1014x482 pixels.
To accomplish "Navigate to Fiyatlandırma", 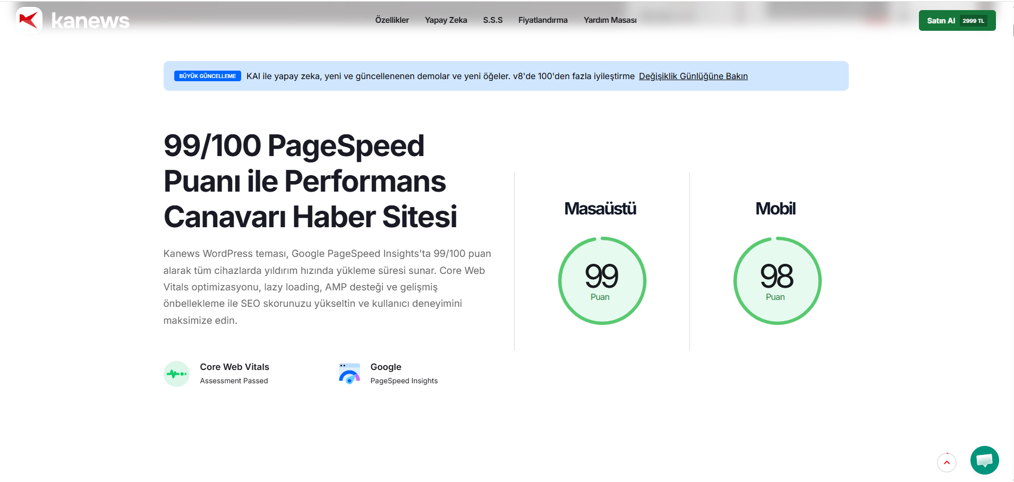I will (x=543, y=20).
